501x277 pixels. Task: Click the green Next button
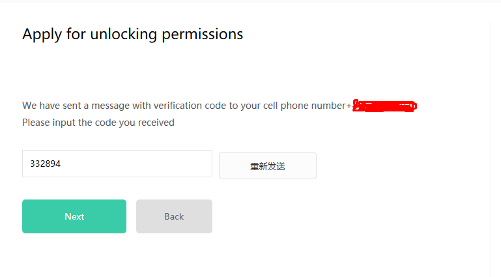tap(74, 216)
